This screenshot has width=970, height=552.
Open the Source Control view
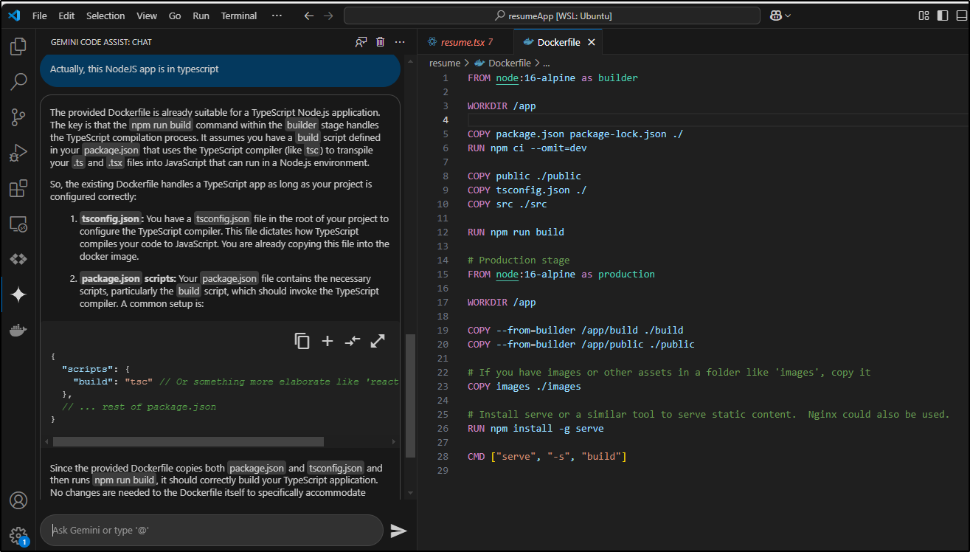coord(18,117)
